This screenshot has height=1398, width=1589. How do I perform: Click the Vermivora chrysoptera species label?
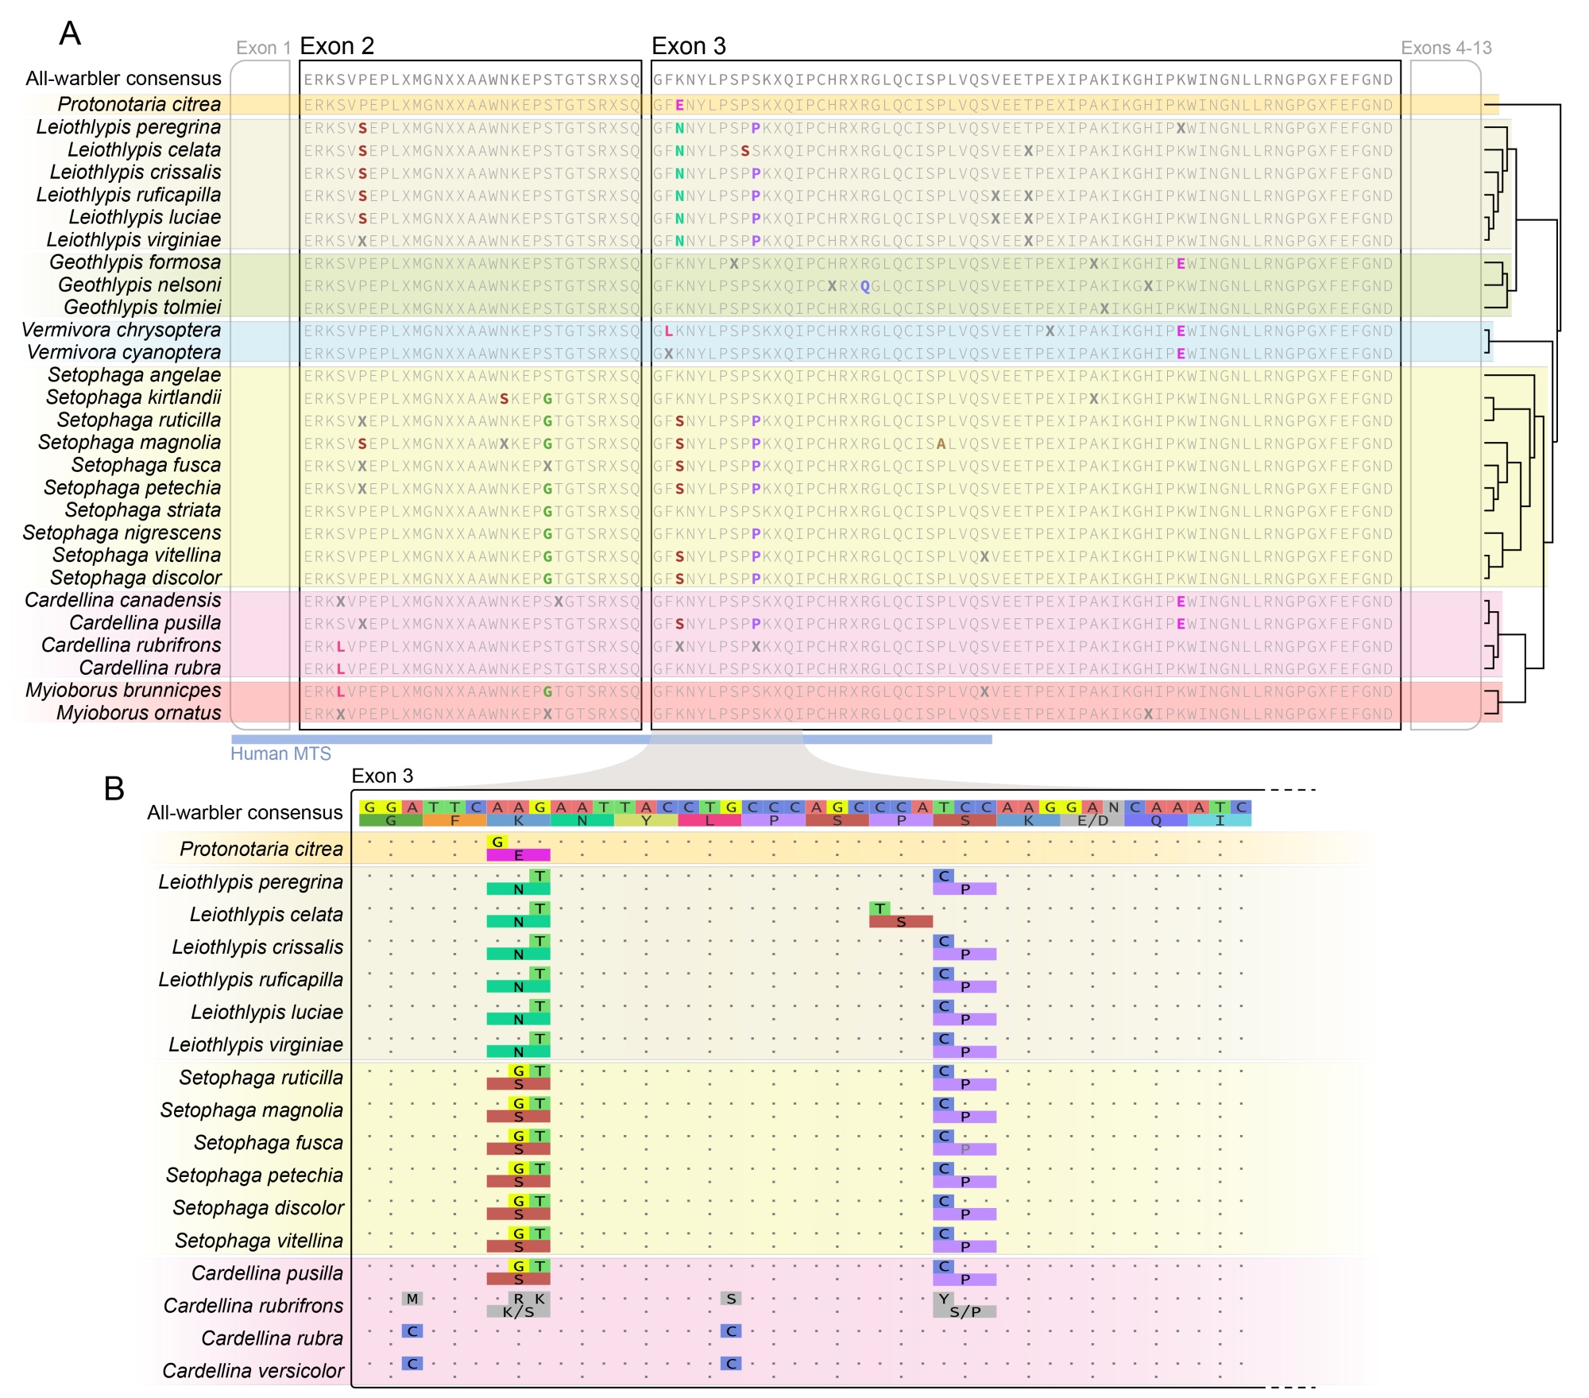tap(121, 330)
